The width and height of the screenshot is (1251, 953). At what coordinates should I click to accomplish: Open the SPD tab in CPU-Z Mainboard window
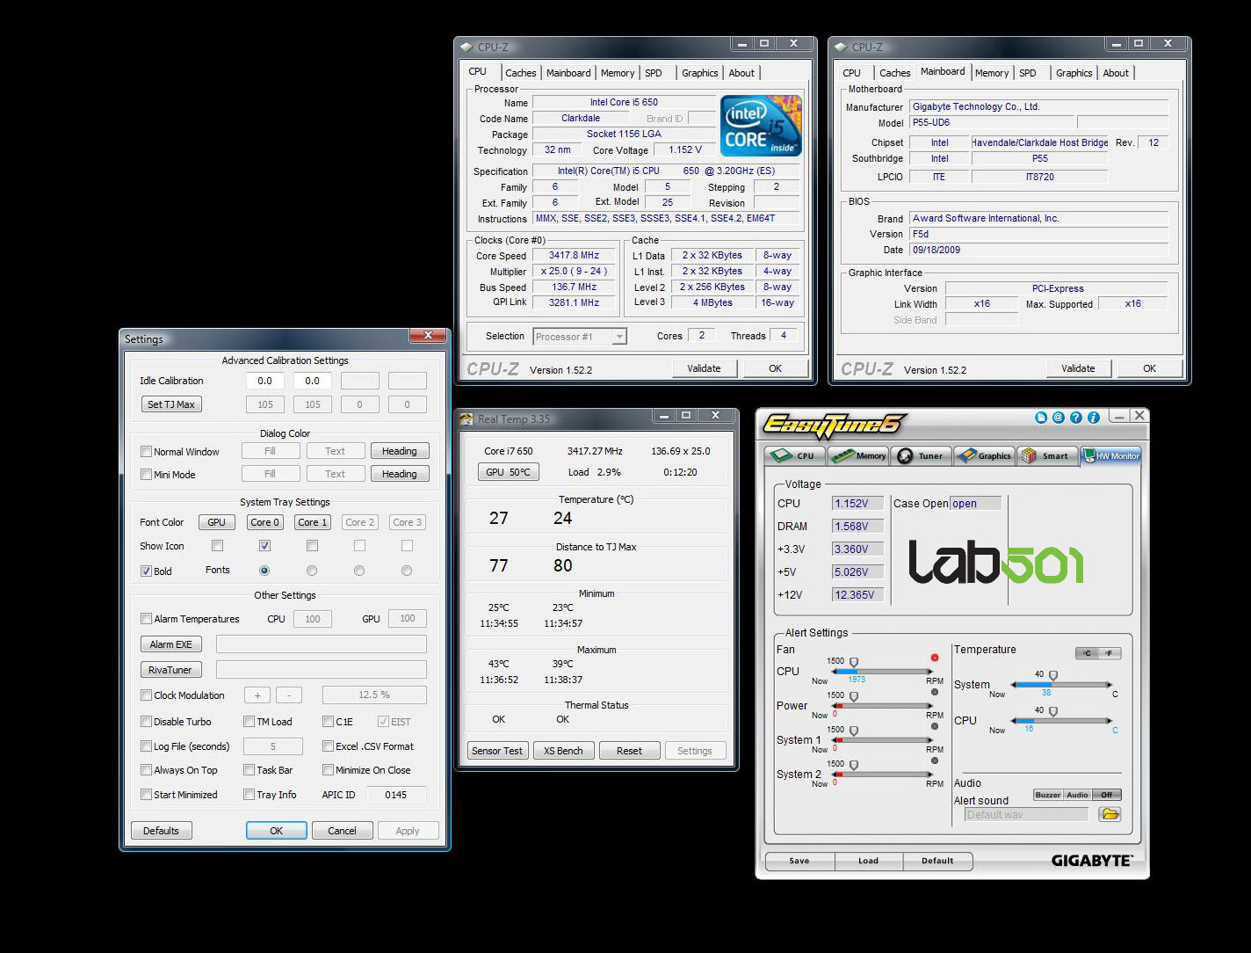point(1027,73)
